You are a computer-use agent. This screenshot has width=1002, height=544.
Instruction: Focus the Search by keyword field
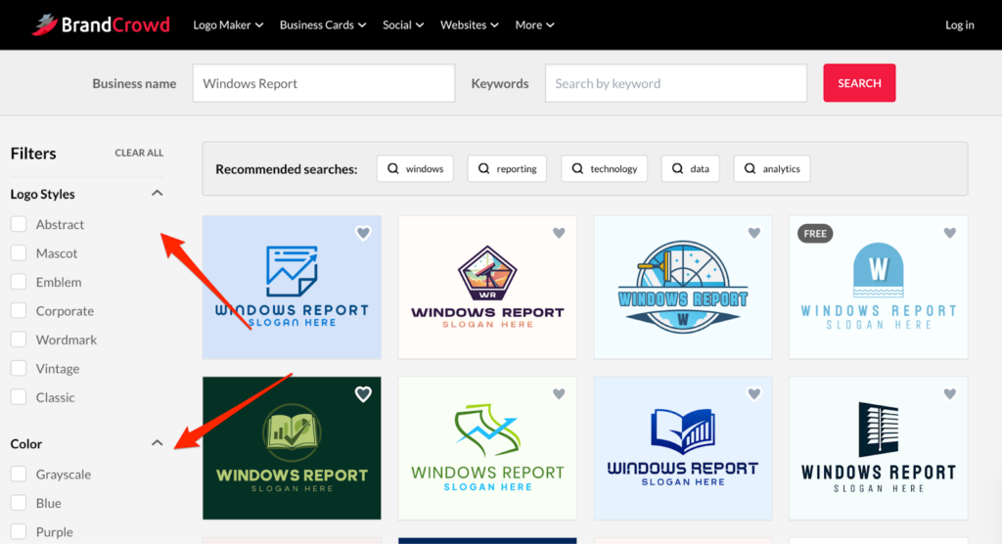click(x=676, y=83)
